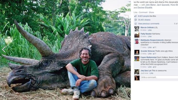Go to previous photo with left arrow
The width and height of the screenshot is (178, 100).
(x=4, y=49)
